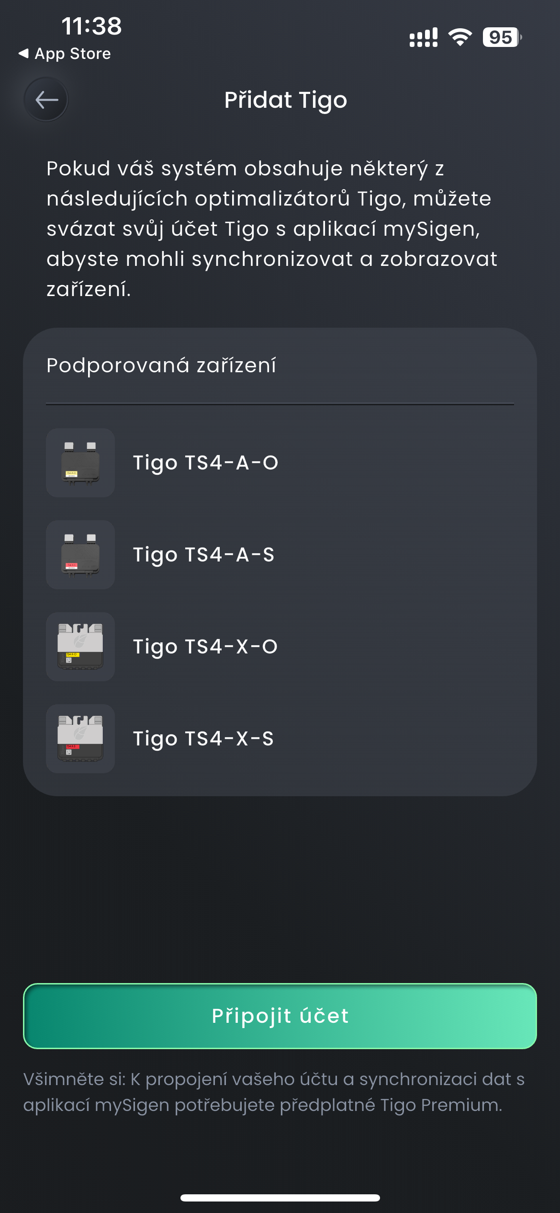Tap the cellular signal strength icon
Image resolution: width=560 pixels, height=1213 pixels.
click(423, 37)
